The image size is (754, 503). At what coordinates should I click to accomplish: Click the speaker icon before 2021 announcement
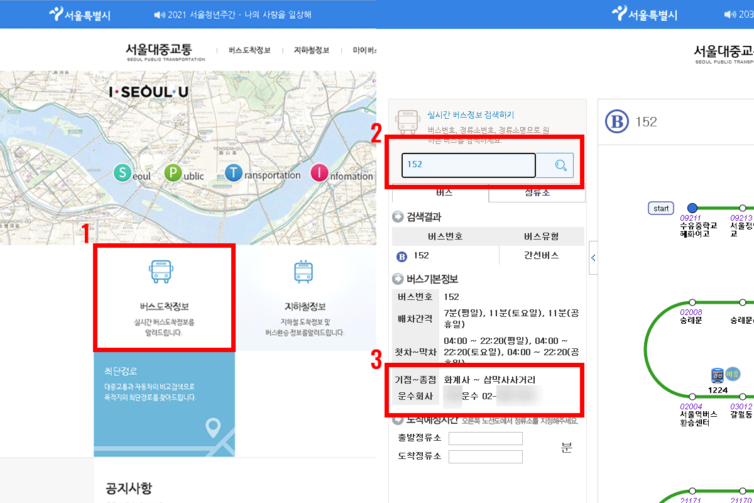coord(159,14)
